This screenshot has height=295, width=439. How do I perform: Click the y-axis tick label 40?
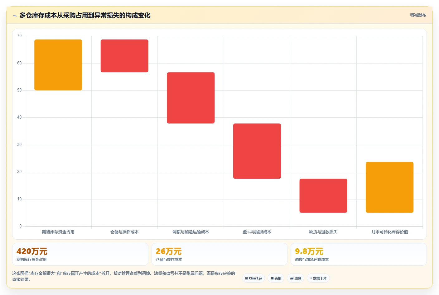pyautogui.click(x=19, y=117)
